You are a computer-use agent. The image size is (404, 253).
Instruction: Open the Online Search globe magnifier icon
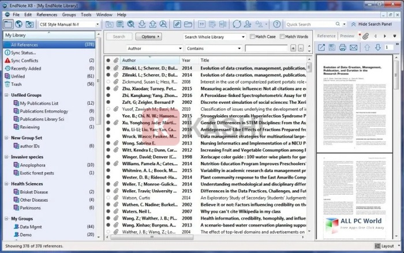131,24
